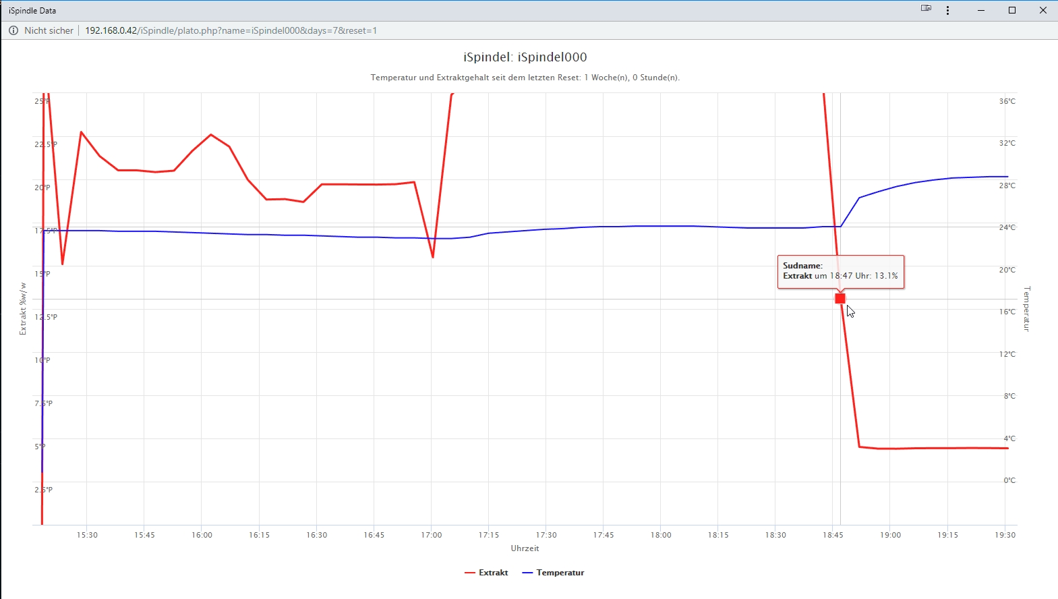Toggle the Extrakt series in legend
Screen dimensions: 1058x599
tap(493, 573)
